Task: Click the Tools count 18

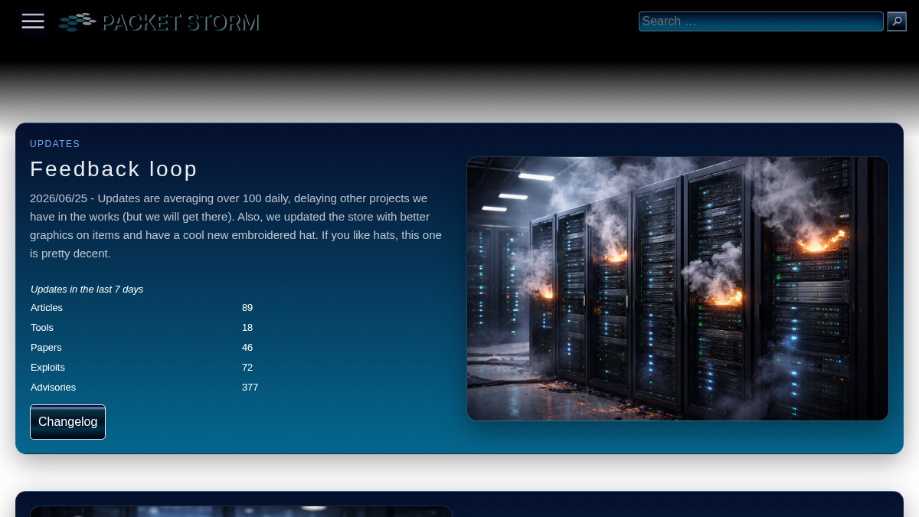Action: 247,328
